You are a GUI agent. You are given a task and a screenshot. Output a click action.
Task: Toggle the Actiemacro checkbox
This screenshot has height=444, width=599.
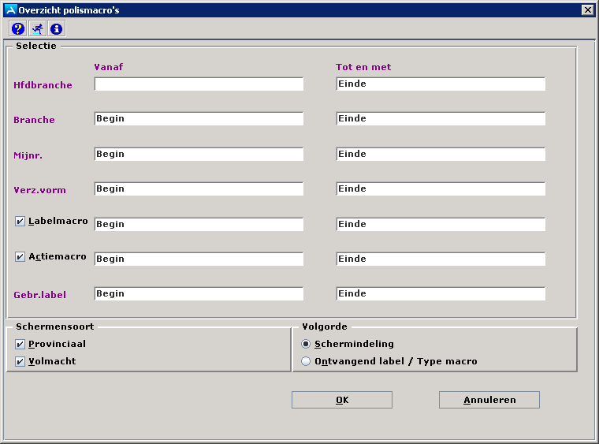point(20,256)
